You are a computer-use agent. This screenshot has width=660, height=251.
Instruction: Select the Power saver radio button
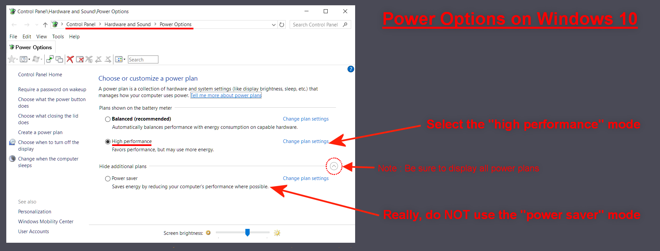(x=108, y=179)
